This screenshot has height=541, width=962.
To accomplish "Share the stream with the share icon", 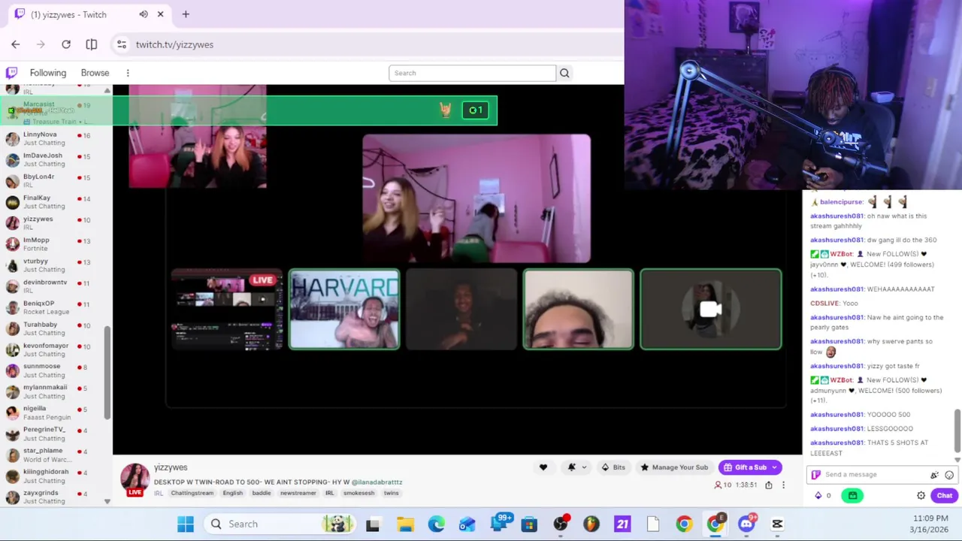I will tap(768, 485).
